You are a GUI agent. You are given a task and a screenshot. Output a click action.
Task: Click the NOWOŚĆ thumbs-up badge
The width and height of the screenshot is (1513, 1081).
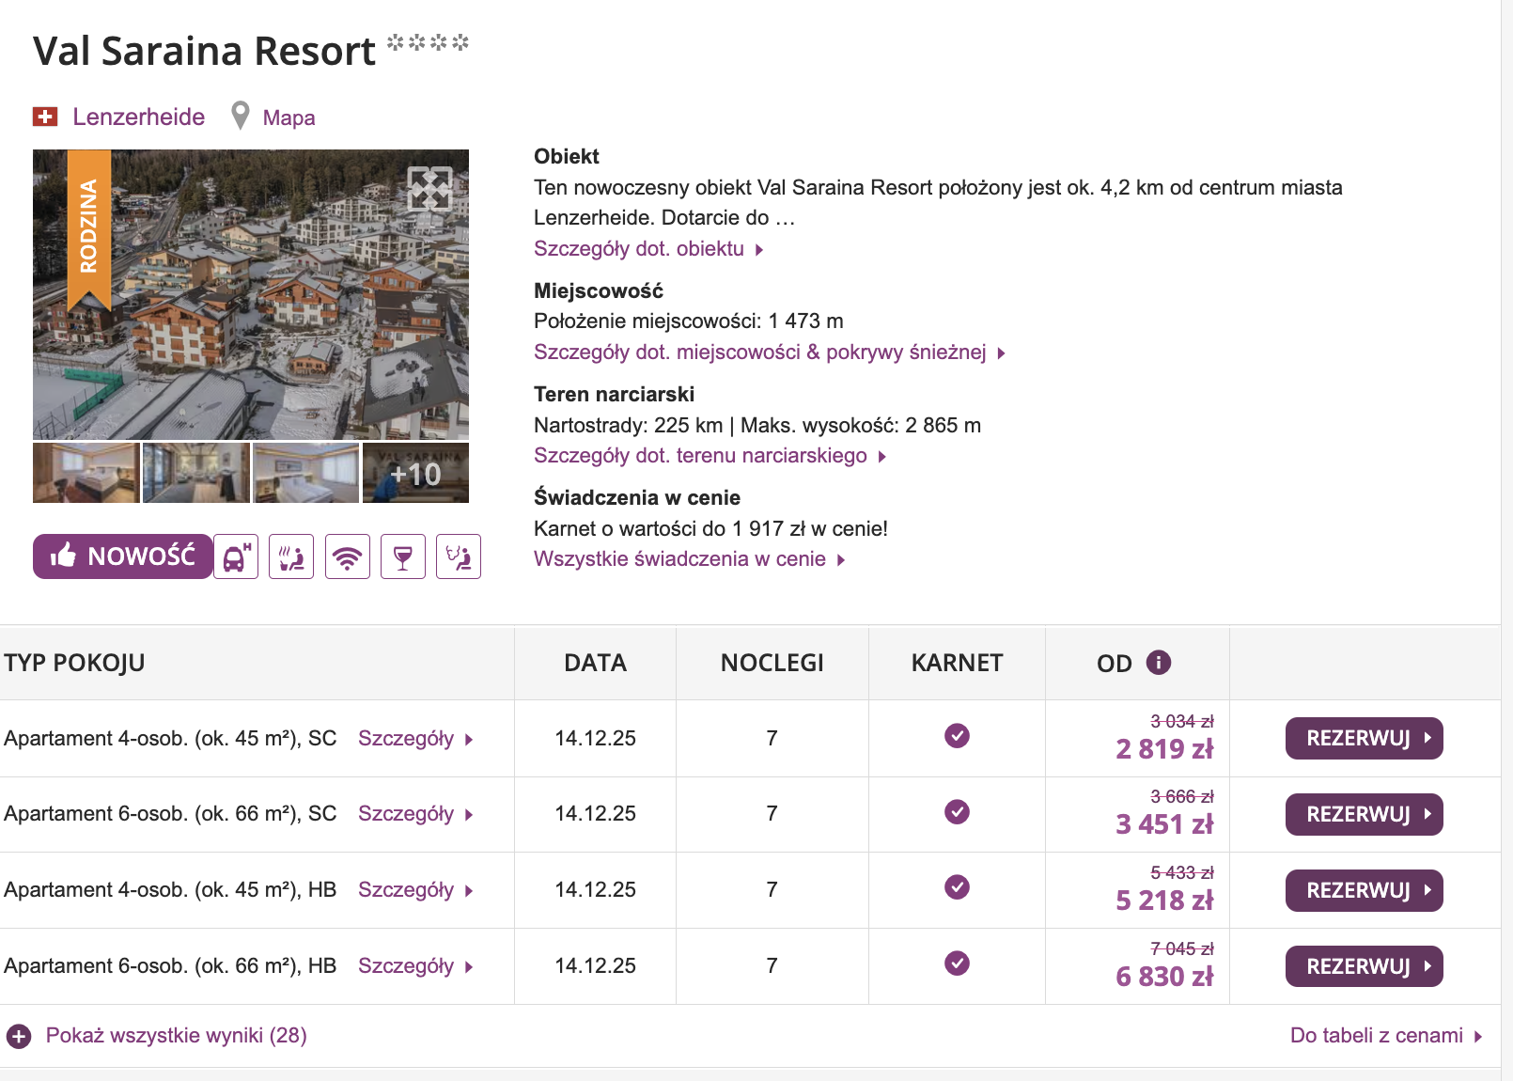(x=122, y=556)
